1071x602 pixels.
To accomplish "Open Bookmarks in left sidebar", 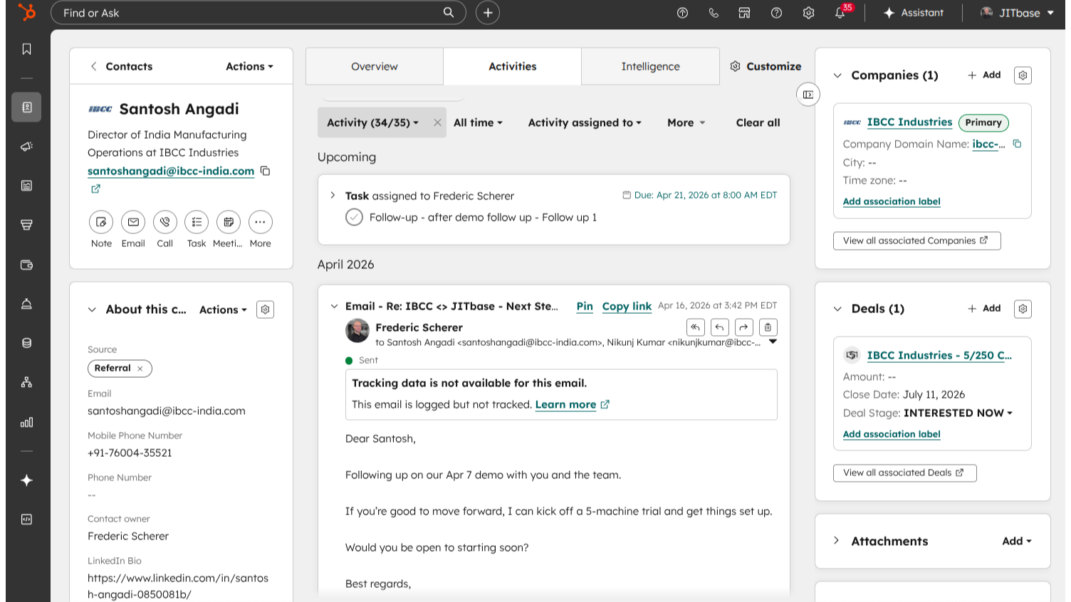I will (x=26, y=49).
